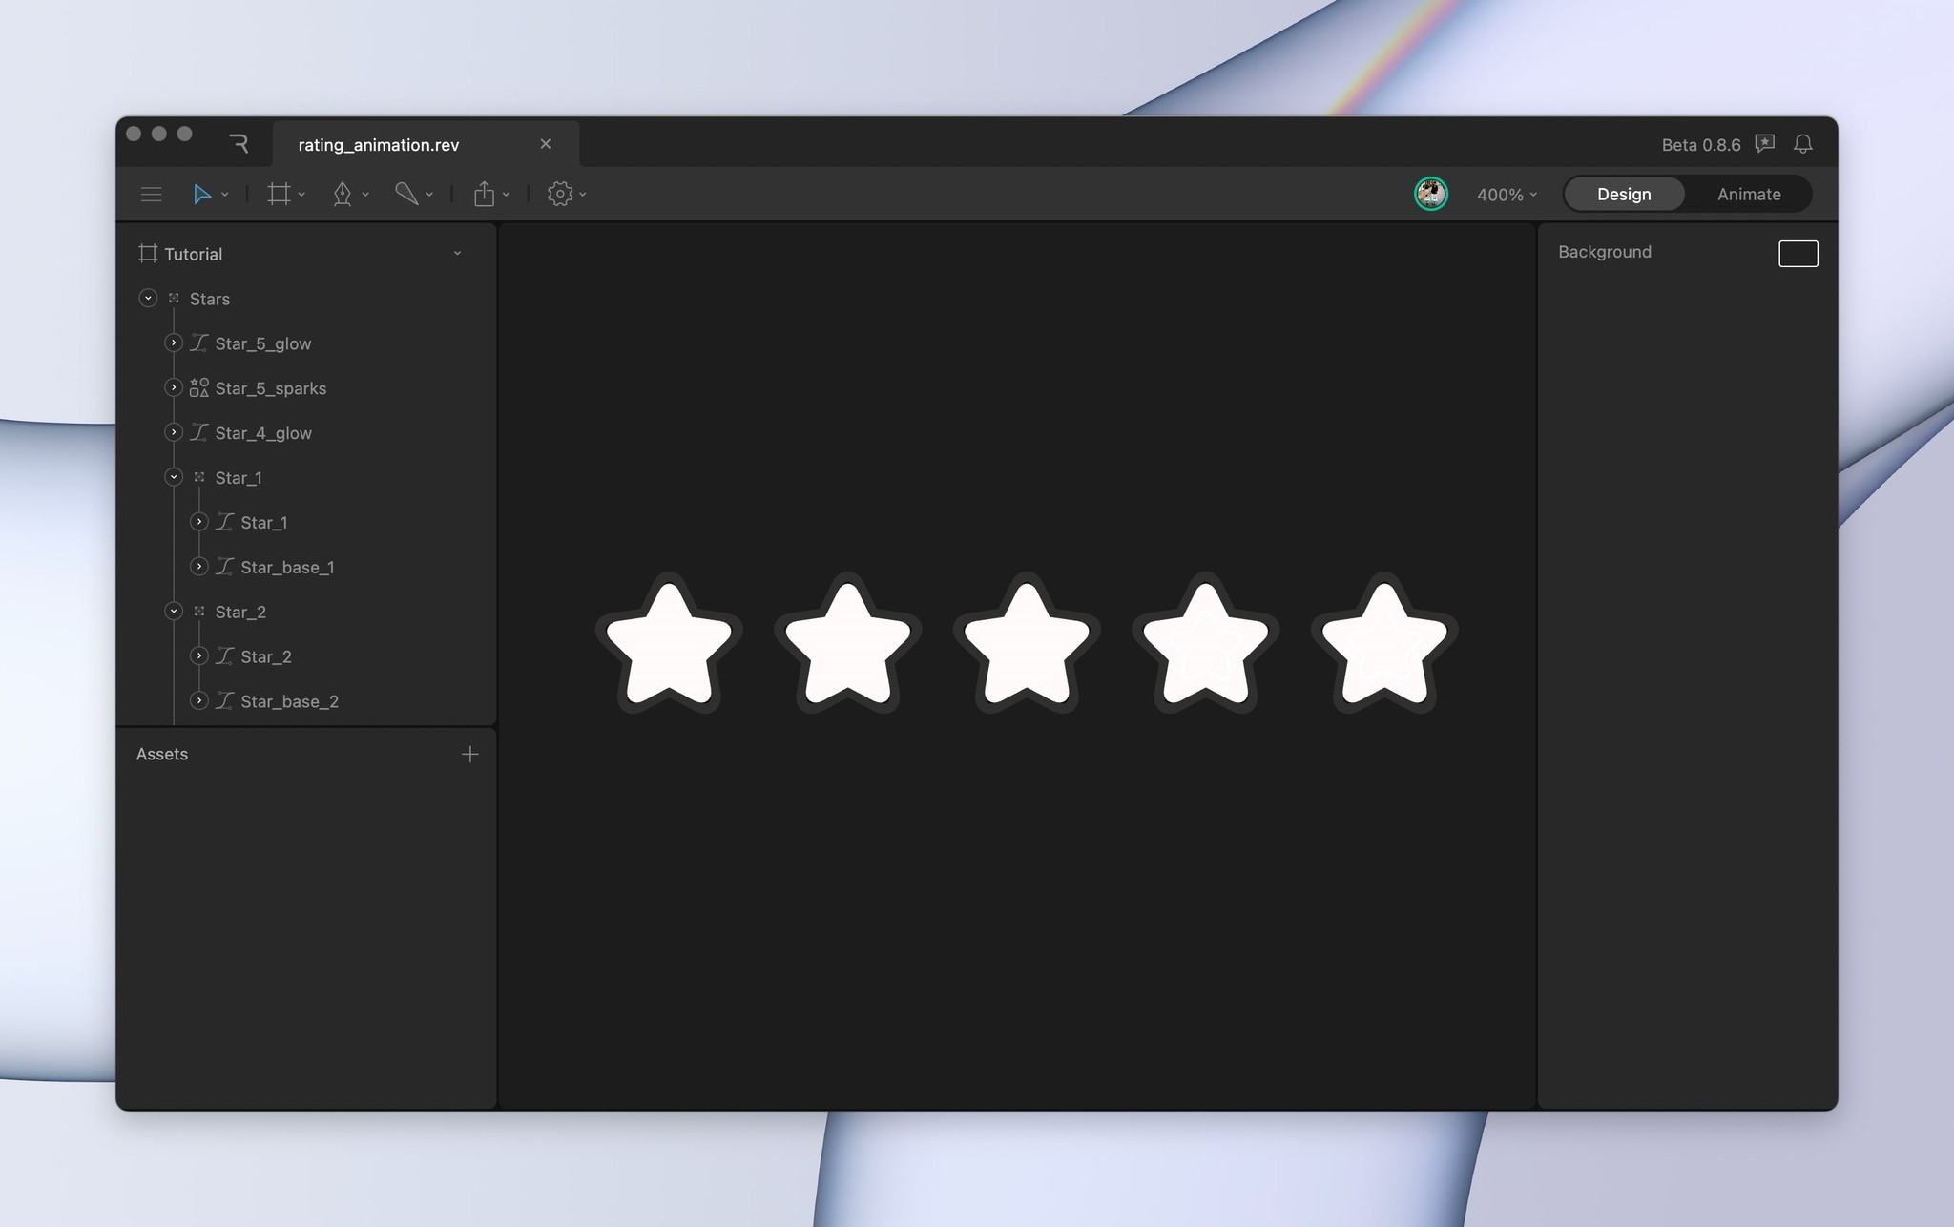Collapse the Stars group in hierarchy

pos(148,298)
